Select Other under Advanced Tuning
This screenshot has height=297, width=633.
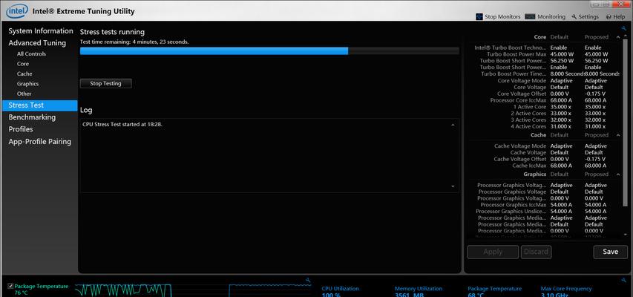(24, 94)
